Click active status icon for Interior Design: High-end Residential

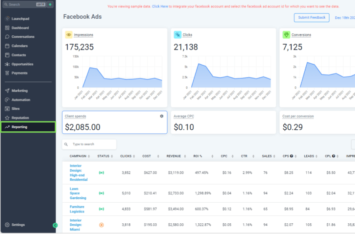(101, 173)
